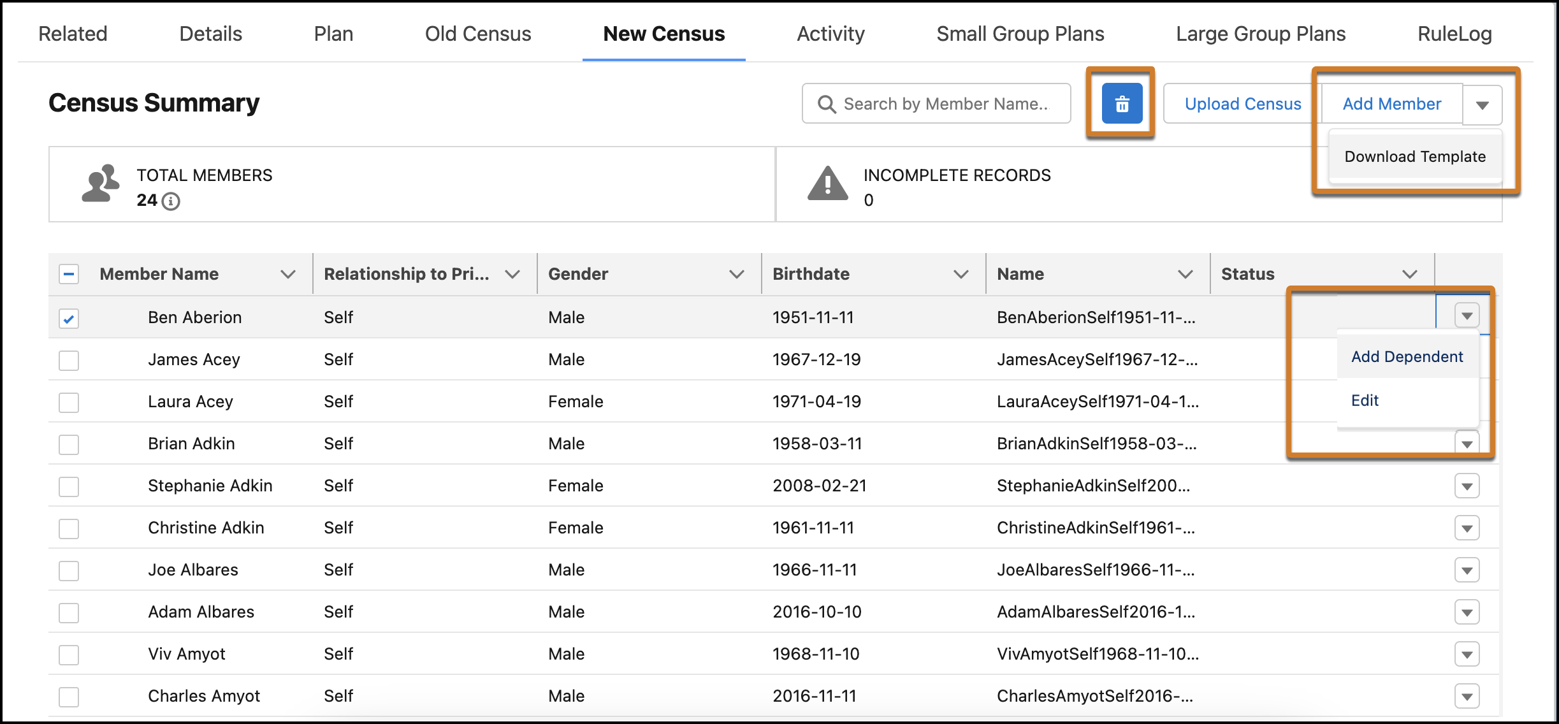Switch to the Details tab
Image resolution: width=1559 pixels, height=724 pixels.
click(x=210, y=34)
